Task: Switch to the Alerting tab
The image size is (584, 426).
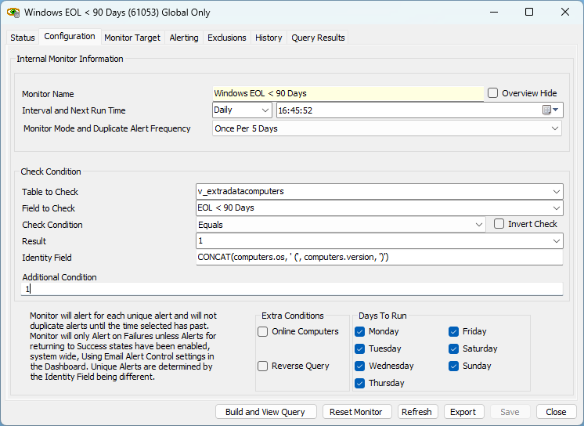Action: pyautogui.click(x=184, y=38)
